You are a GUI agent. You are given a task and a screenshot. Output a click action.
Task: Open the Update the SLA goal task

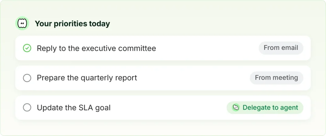point(74,108)
